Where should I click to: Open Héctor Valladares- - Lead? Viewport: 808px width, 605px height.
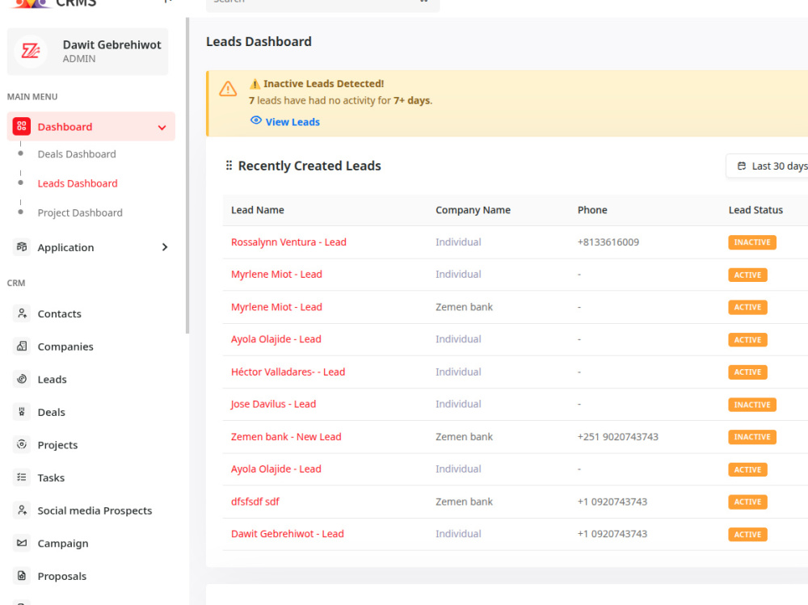click(288, 372)
